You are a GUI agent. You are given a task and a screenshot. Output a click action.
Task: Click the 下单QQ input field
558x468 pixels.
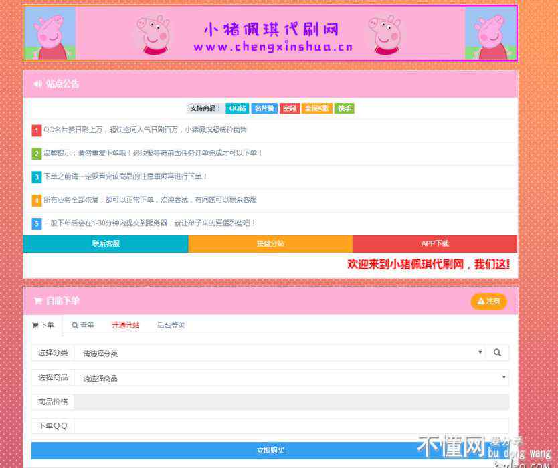291,426
